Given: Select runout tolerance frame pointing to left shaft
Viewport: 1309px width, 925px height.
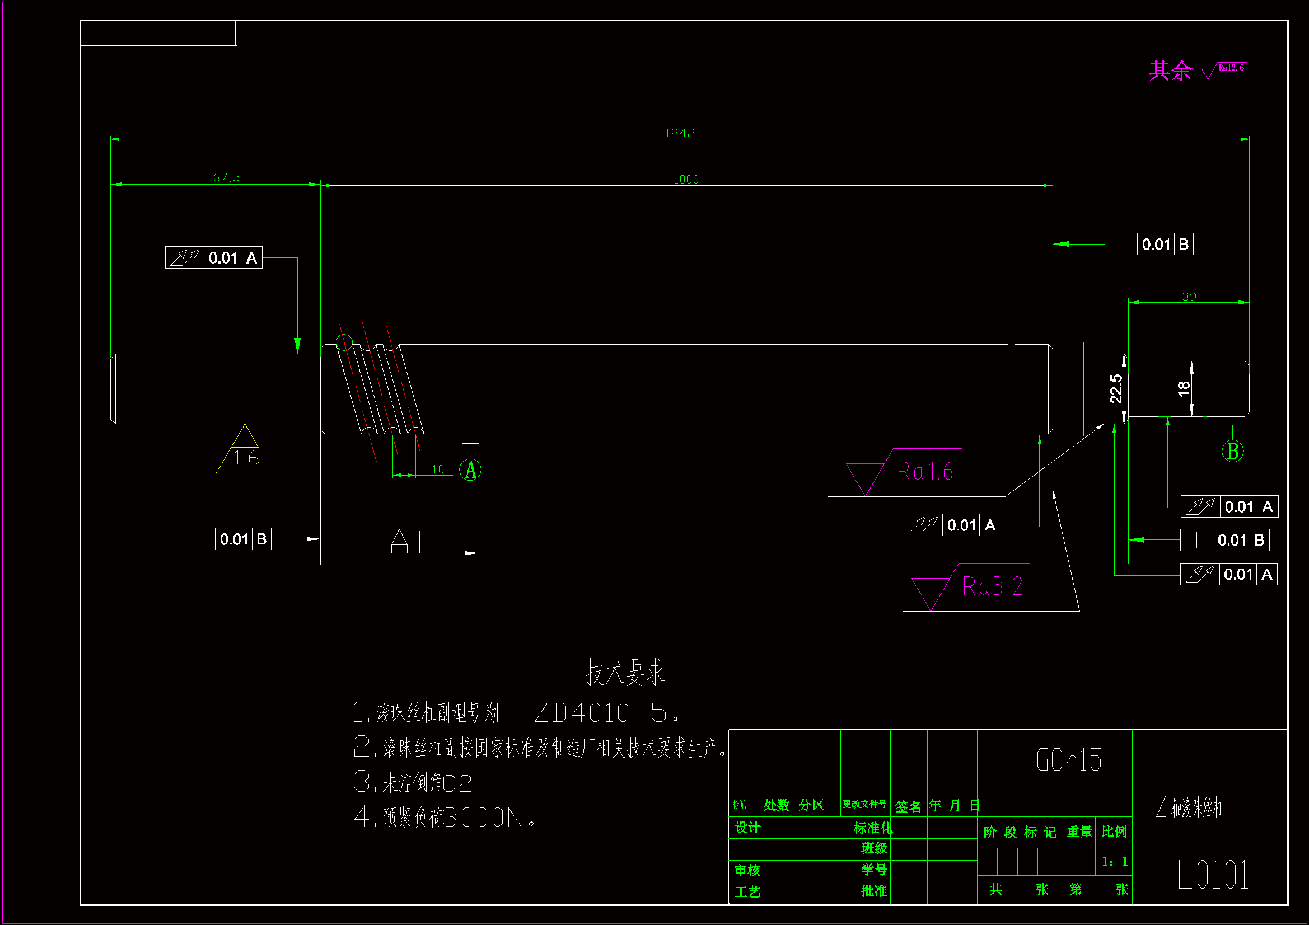Looking at the screenshot, I should (x=214, y=257).
